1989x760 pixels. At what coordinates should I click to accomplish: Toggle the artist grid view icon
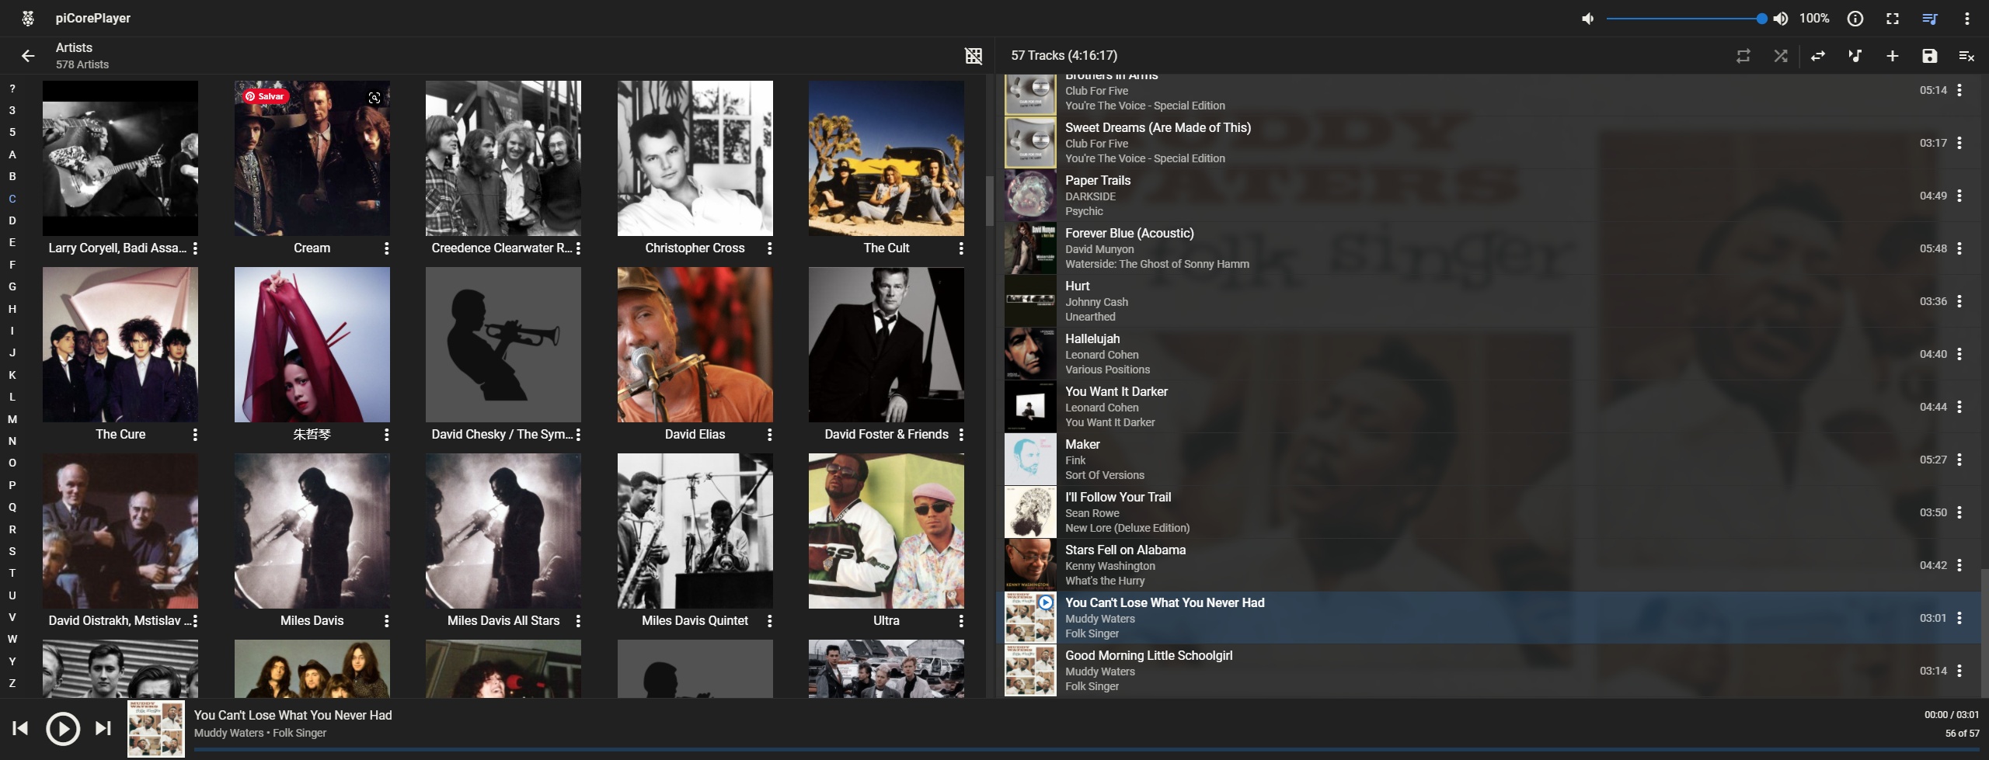[x=974, y=56]
